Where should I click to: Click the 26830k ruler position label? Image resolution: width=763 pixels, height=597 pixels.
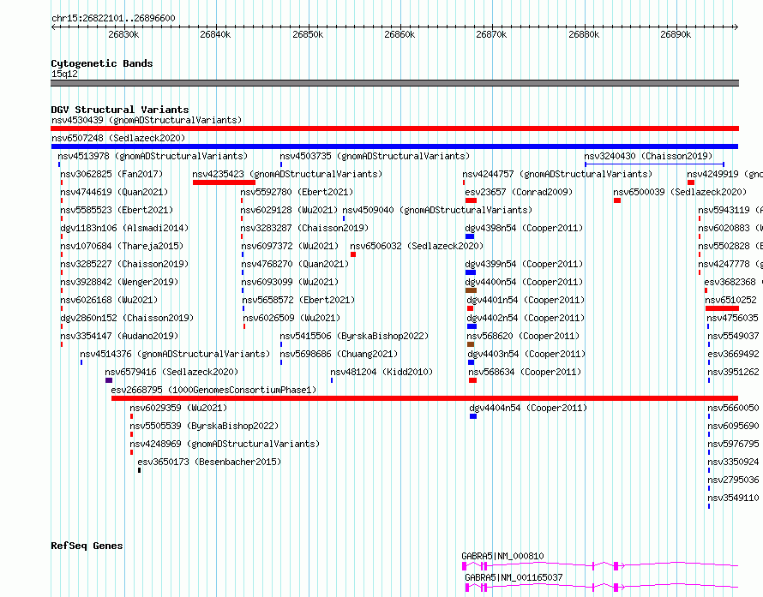pyautogui.click(x=123, y=34)
